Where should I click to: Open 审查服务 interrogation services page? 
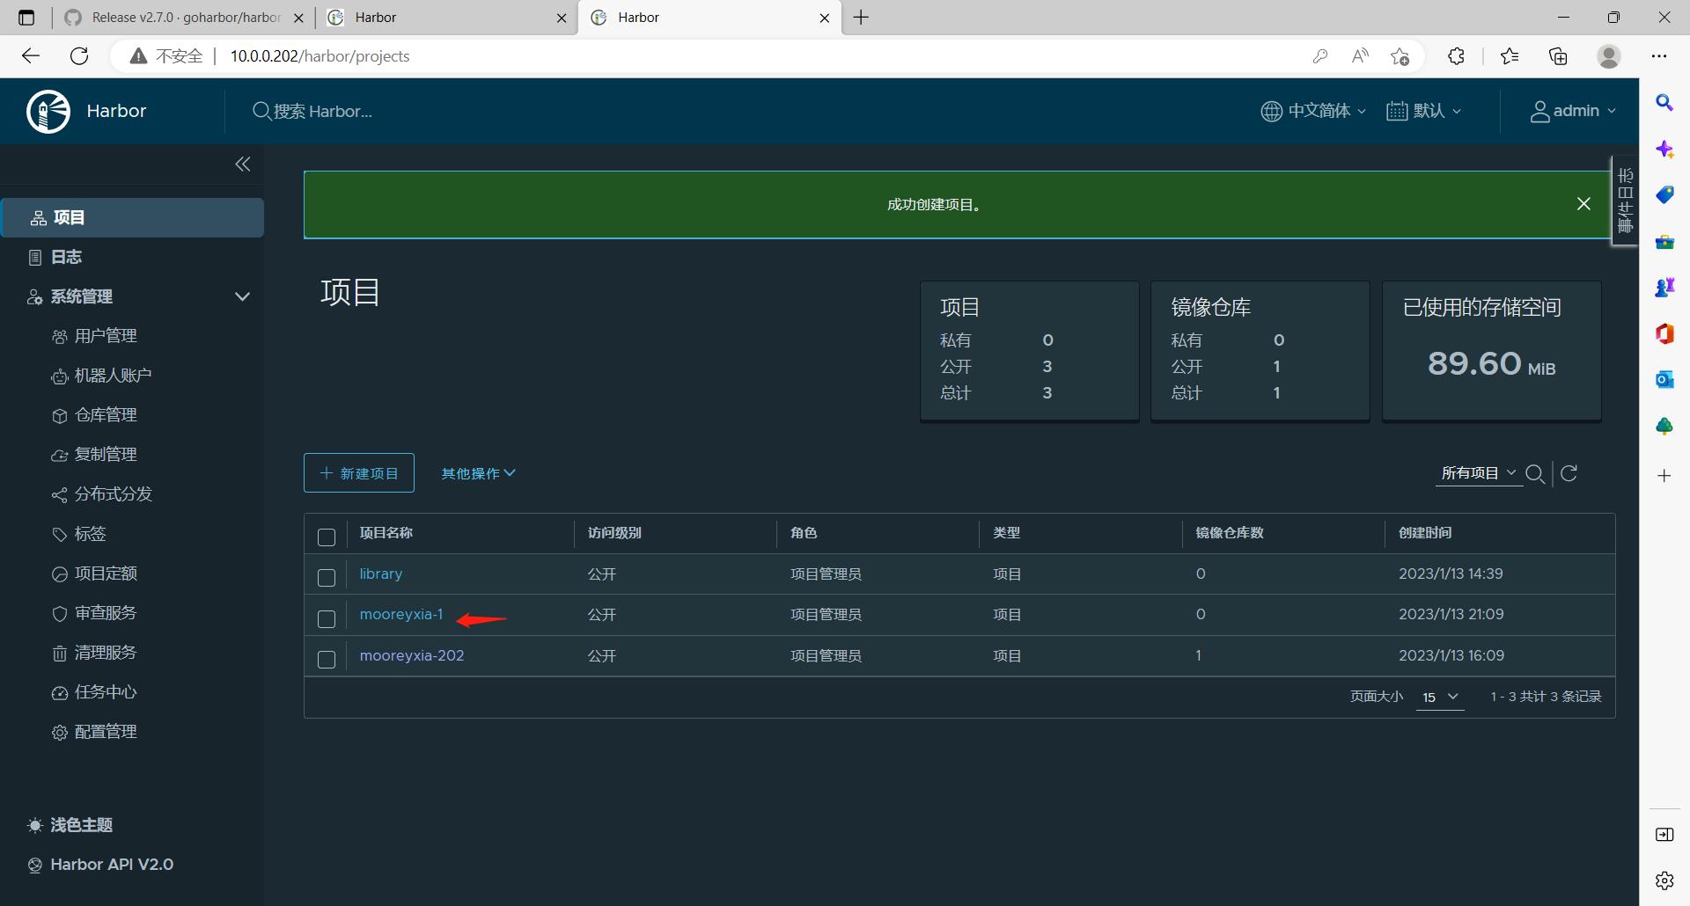point(106,613)
